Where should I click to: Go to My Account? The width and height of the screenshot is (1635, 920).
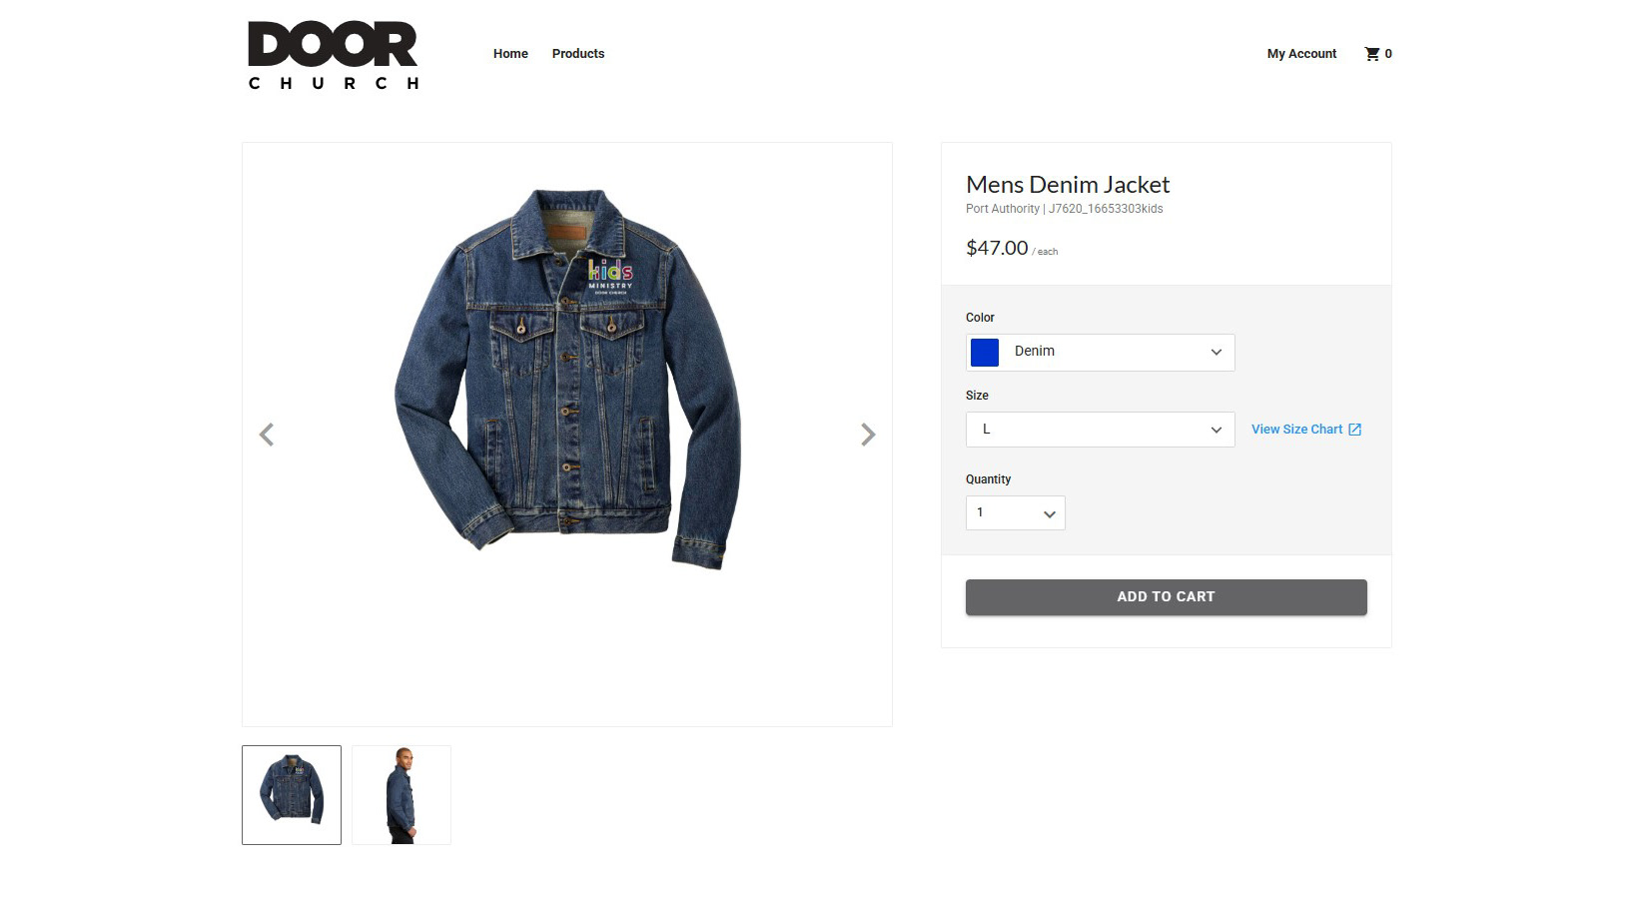tap(1301, 54)
